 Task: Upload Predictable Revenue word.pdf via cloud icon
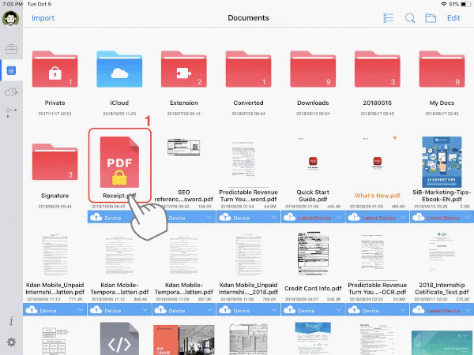pos(225,217)
